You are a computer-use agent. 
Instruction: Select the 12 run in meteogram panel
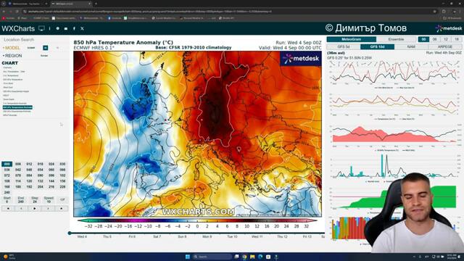pos(445,39)
